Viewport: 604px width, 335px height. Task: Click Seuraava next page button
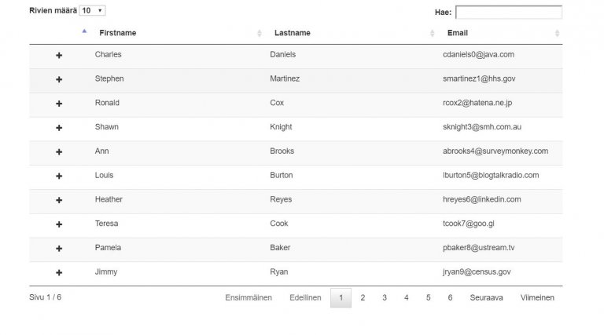(486, 298)
